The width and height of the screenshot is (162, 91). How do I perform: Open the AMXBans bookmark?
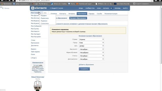(x=104, y=4)
